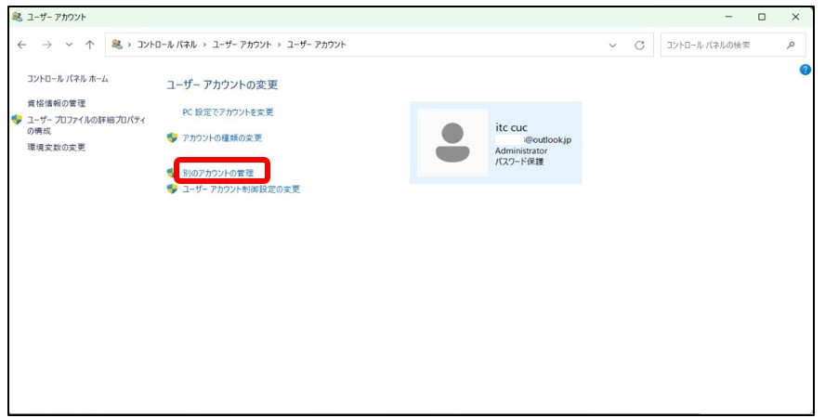This screenshot has width=825, height=418.
Task: Click the back navigation arrow
Action: [22, 45]
